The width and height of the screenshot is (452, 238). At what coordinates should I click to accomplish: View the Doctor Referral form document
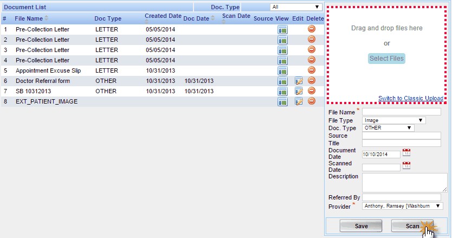click(282, 81)
